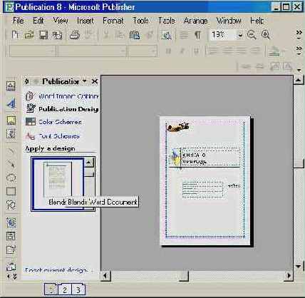This screenshot has width=305, height=298.
Task: Select the Rectangle tool in Objects toolbar
Action: pyautogui.click(x=11, y=191)
